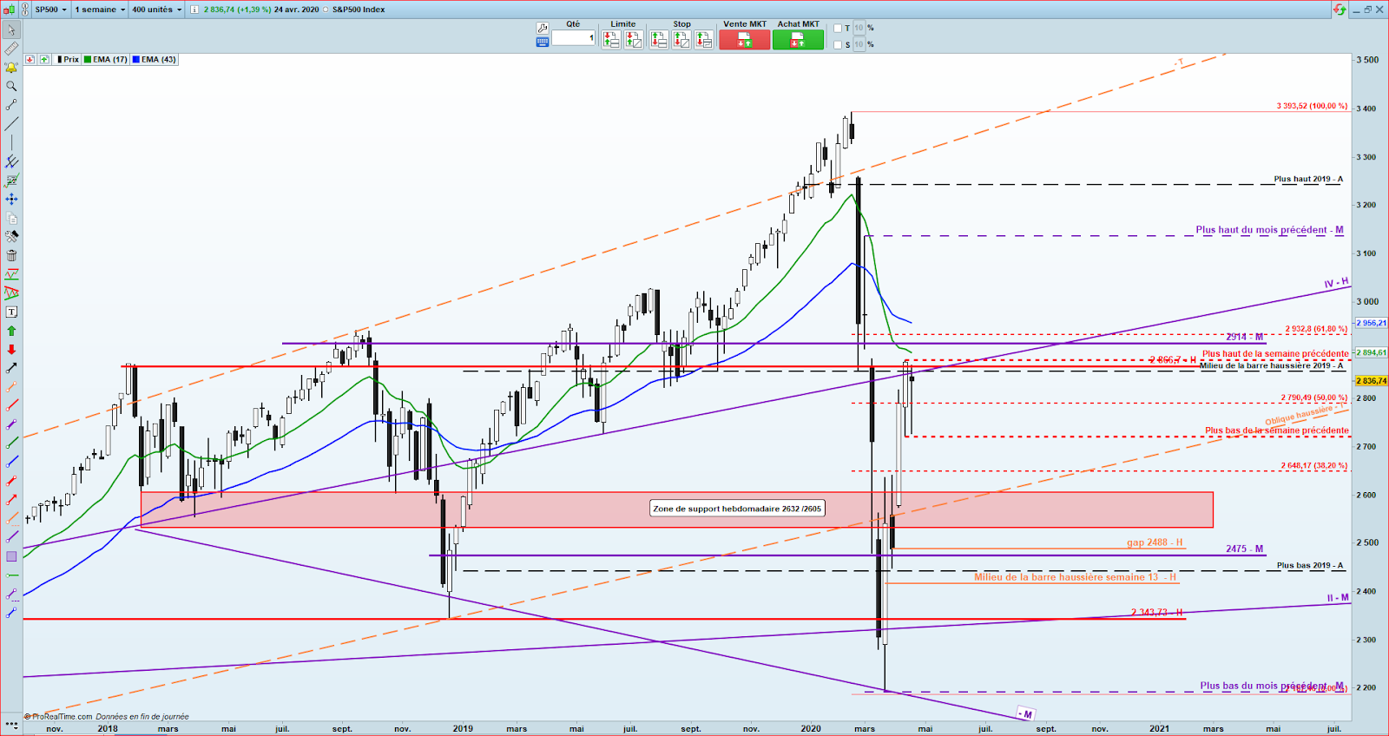Screen dimensions: 1389x736
Task: Click the chain link icon near SP500
Action: click(24, 10)
